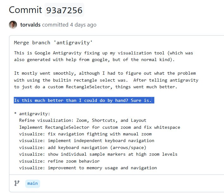The image size is (224, 193).
Task: Click the "Implement RectangleSelector for custom zoom" line
Action: click(99, 127)
